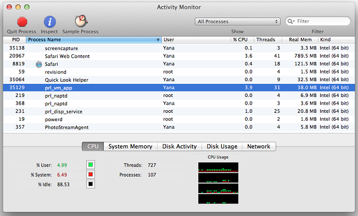
Task: Sort by the Real Mem column header
Action: tap(300, 39)
